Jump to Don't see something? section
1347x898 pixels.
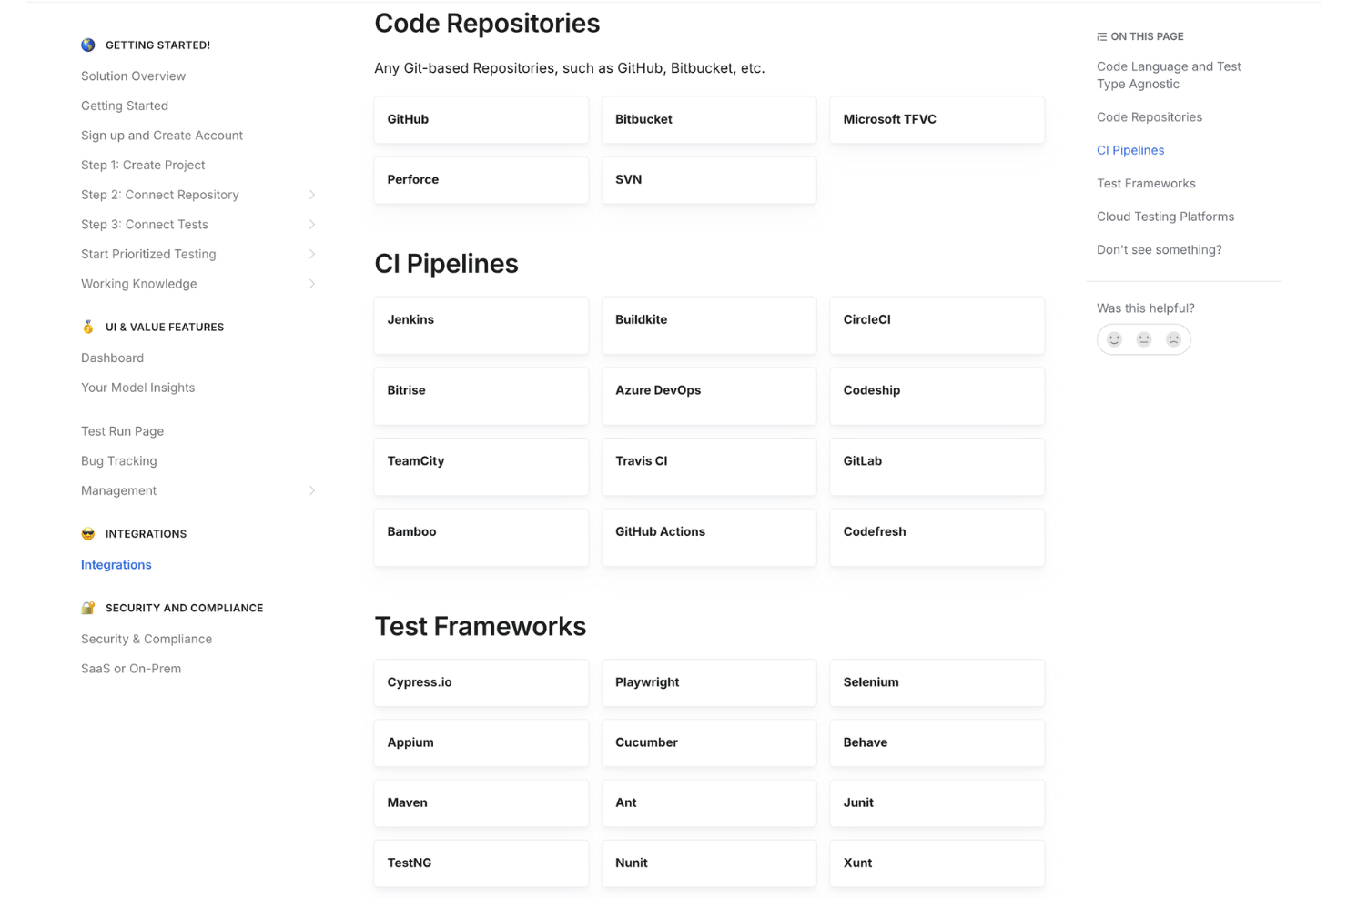click(1159, 250)
